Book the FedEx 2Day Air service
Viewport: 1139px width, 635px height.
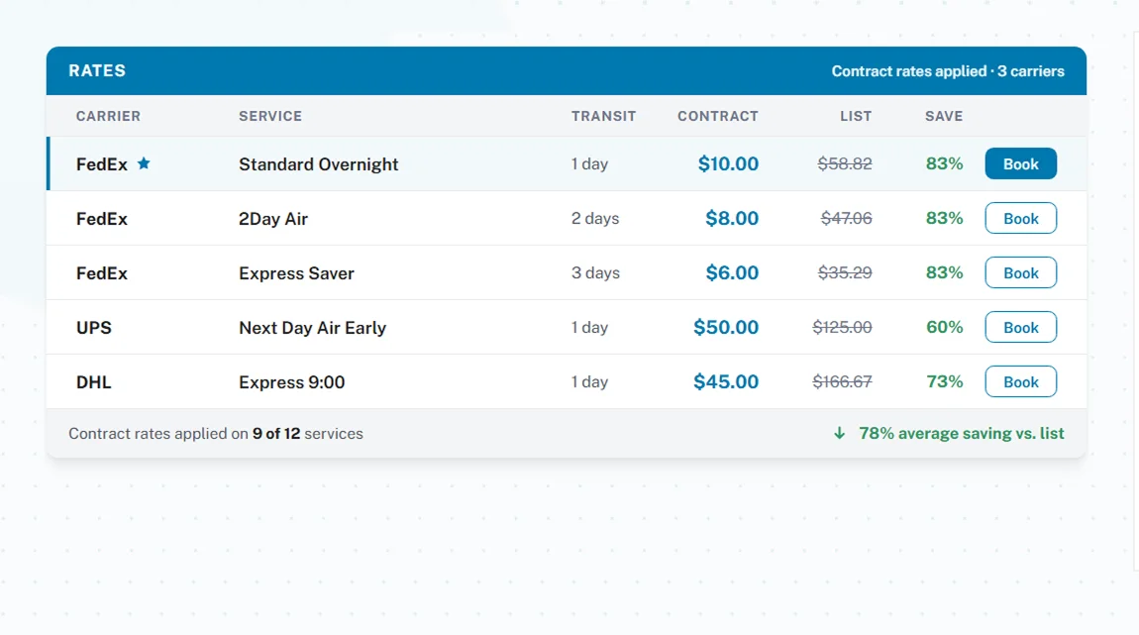click(x=1020, y=219)
